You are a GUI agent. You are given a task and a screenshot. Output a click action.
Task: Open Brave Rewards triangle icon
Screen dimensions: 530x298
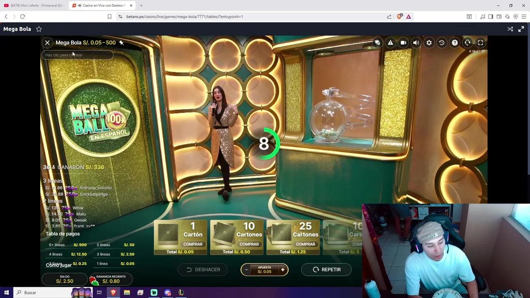(x=408, y=17)
